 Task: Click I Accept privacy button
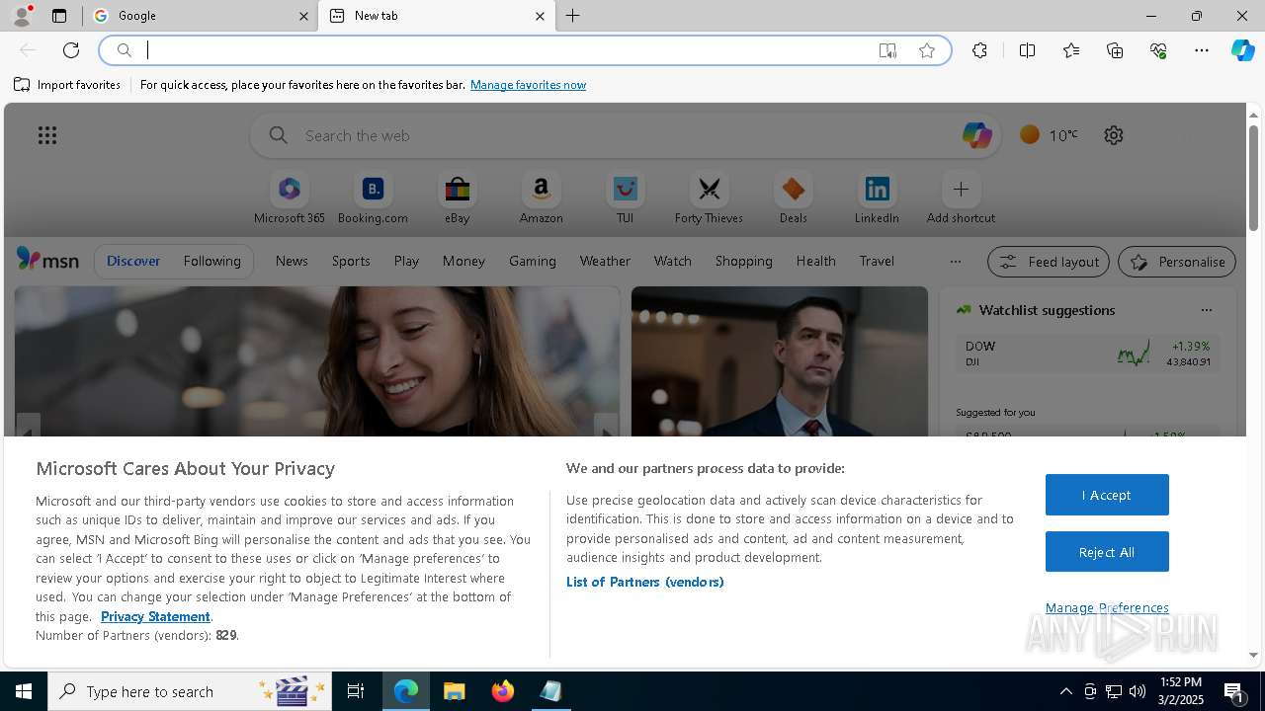pyautogui.click(x=1107, y=495)
